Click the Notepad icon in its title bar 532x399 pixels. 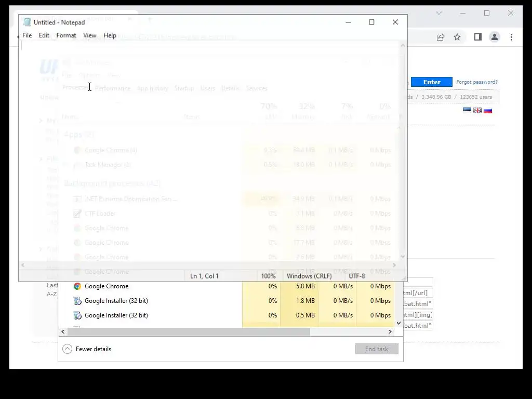(27, 22)
